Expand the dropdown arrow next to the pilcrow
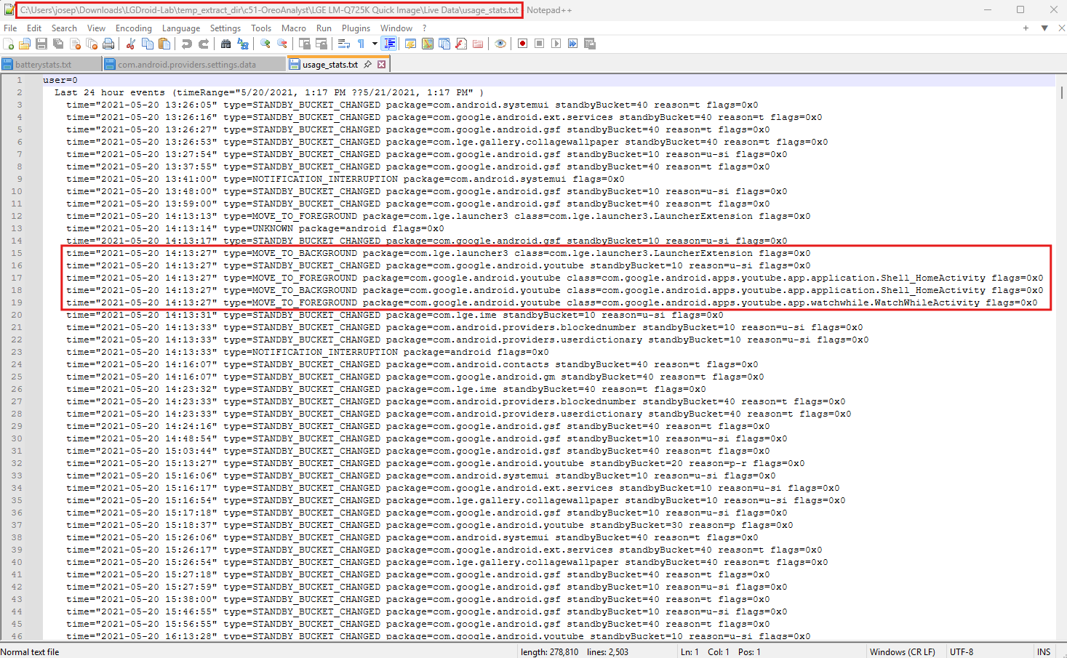The width and height of the screenshot is (1067, 658). point(375,44)
